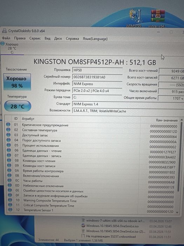Click the Прошивка field HPS0
The width and height of the screenshot is (184, 246).
click(97, 70)
